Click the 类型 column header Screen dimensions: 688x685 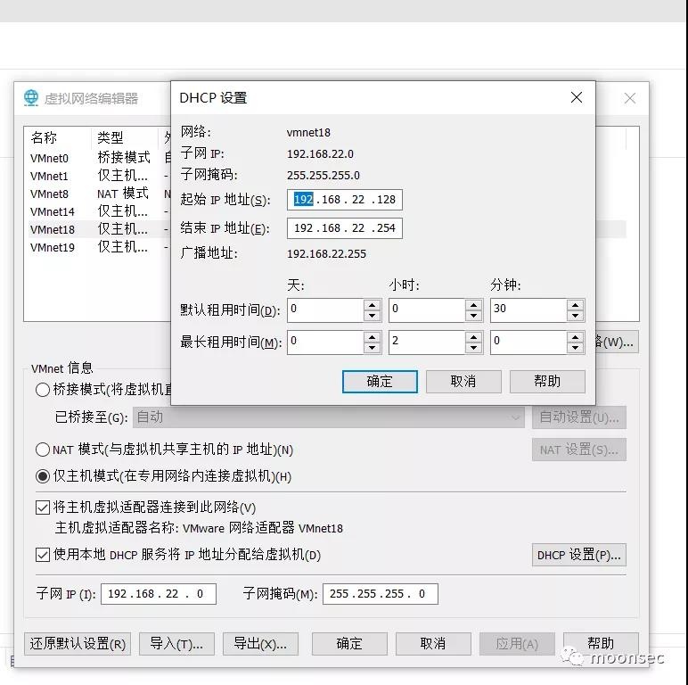[x=125, y=138]
